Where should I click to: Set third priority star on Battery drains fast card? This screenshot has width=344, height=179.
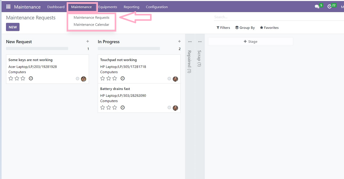tap(115, 107)
